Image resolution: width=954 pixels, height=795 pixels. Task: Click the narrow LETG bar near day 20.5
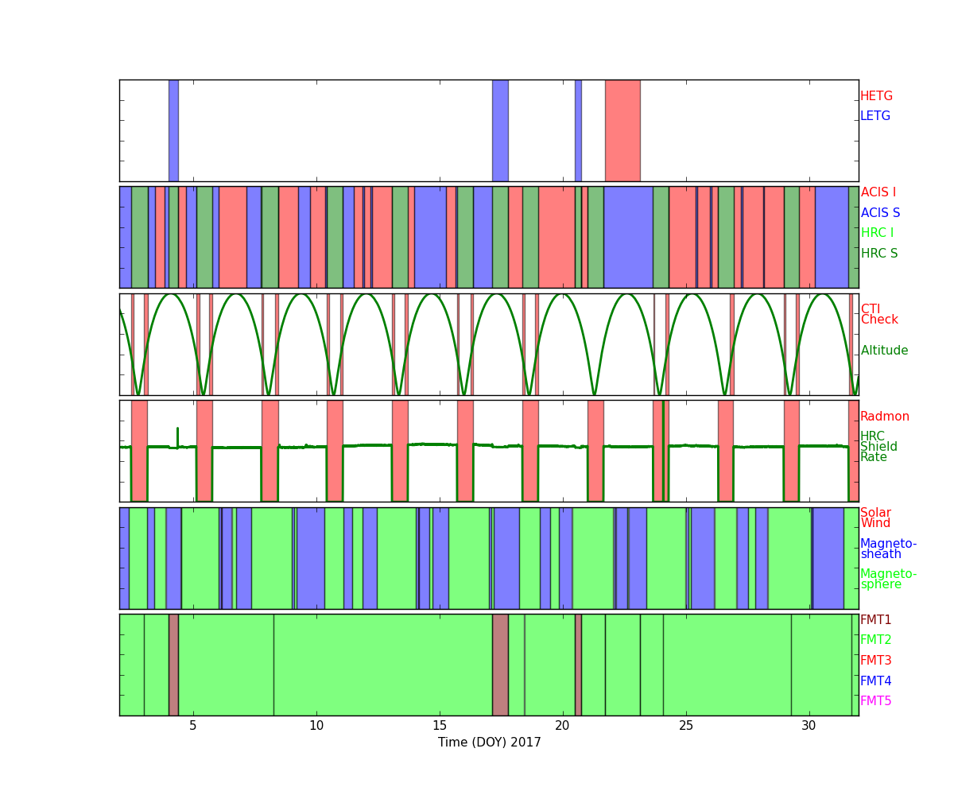click(578, 130)
